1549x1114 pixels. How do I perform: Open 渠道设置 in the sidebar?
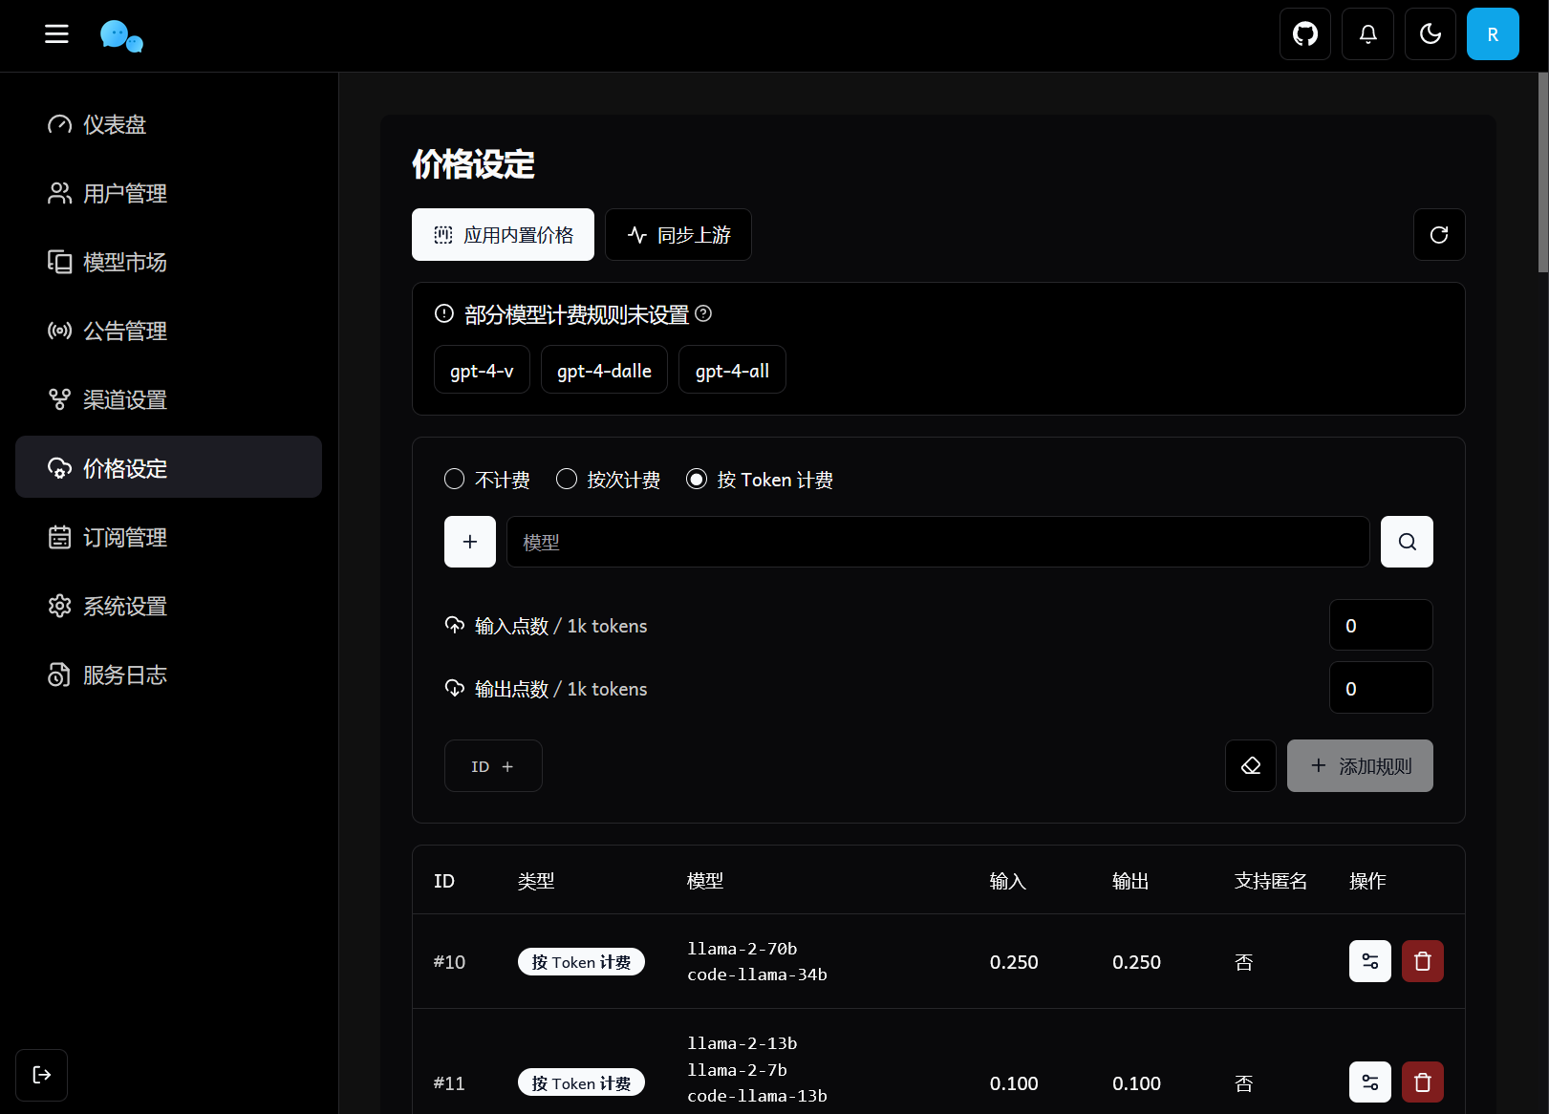click(x=124, y=399)
